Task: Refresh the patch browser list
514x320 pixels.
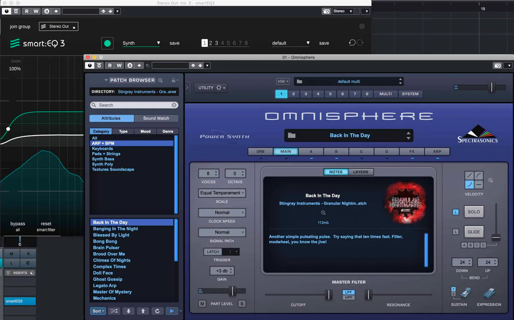Action: pyautogui.click(x=157, y=311)
